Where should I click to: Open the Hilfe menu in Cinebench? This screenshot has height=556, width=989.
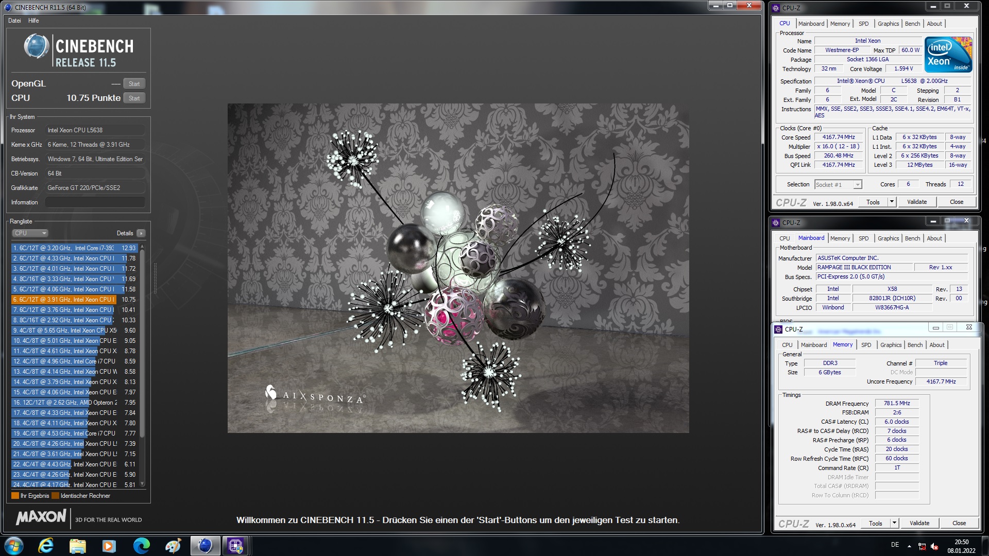tap(33, 21)
